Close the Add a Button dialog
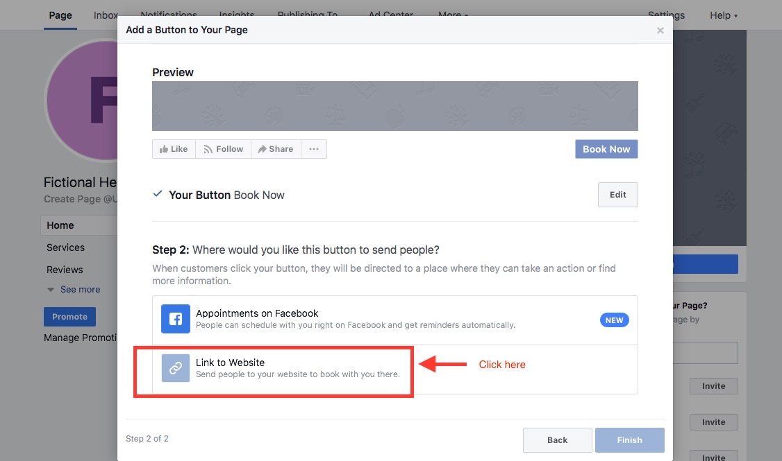 (660, 31)
